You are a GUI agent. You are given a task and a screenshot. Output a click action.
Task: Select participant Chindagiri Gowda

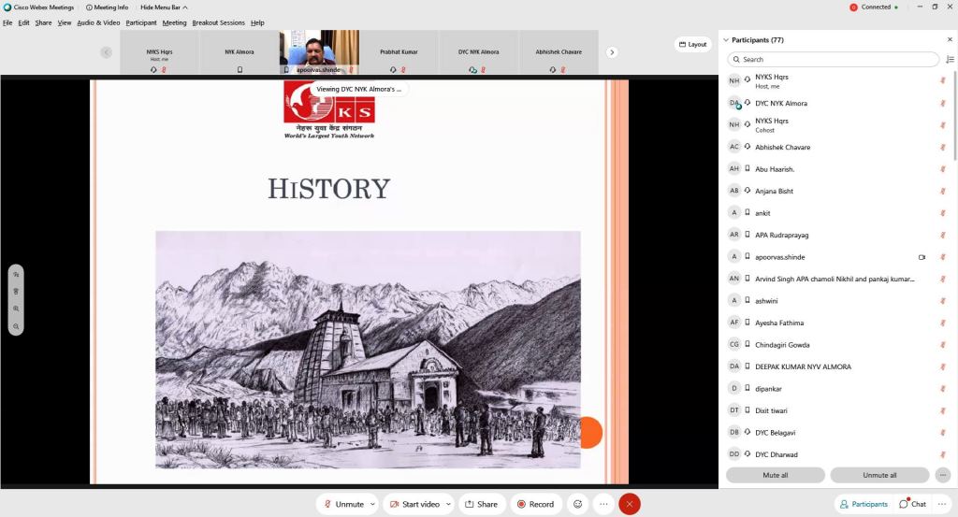point(835,345)
